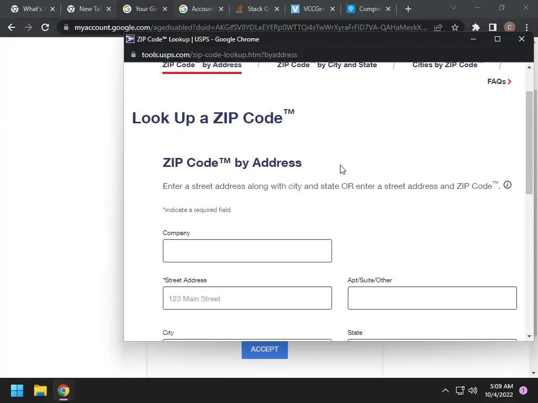Click the info icon after ZIP Code description
The height and width of the screenshot is (403, 538).
click(508, 185)
